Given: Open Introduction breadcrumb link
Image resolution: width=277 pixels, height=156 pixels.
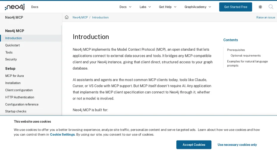Looking at the screenshot, I should (100, 17).
